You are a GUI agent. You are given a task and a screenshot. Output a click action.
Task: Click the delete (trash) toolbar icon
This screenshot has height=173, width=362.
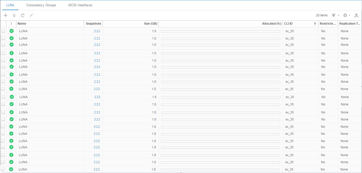click(14, 15)
